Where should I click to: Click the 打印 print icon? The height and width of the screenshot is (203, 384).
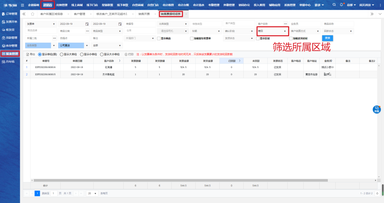tap(126, 55)
